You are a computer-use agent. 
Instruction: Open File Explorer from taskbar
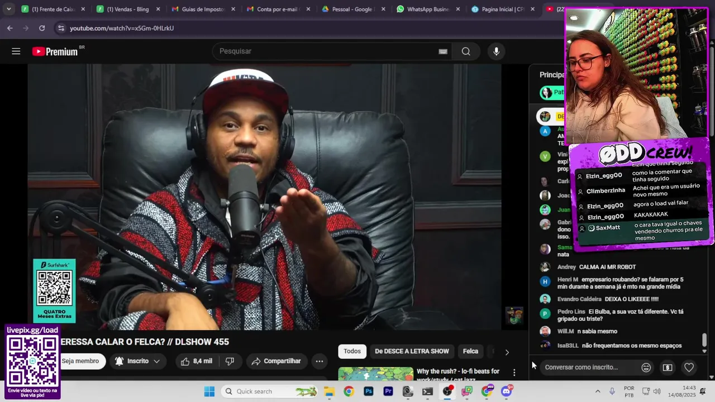(x=329, y=391)
